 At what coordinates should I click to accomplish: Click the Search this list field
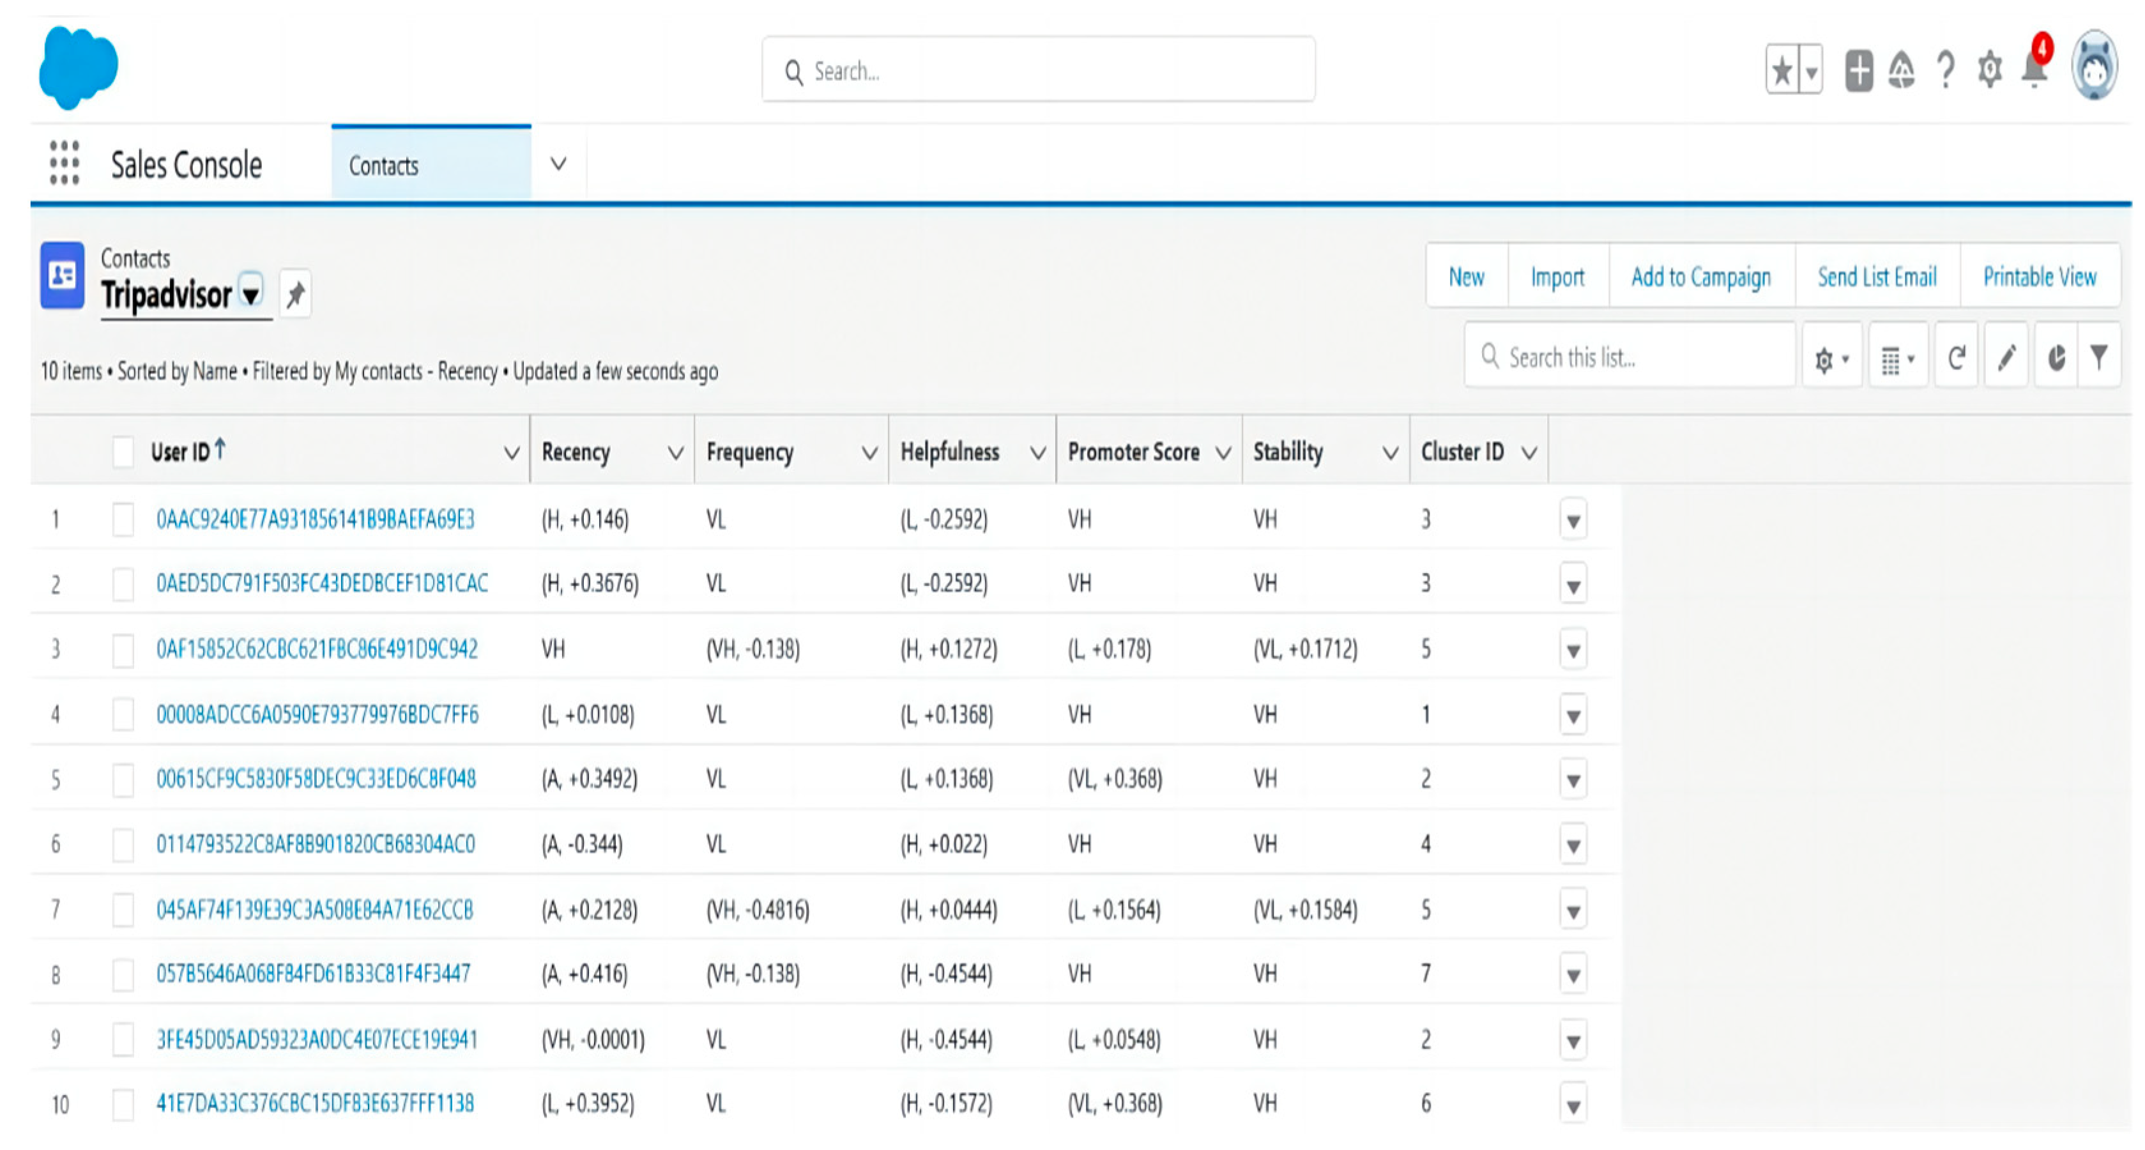click(1632, 358)
